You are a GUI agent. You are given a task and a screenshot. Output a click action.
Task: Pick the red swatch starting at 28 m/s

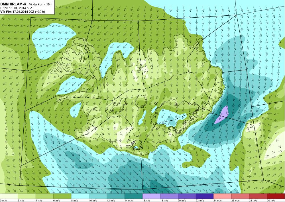258,196
